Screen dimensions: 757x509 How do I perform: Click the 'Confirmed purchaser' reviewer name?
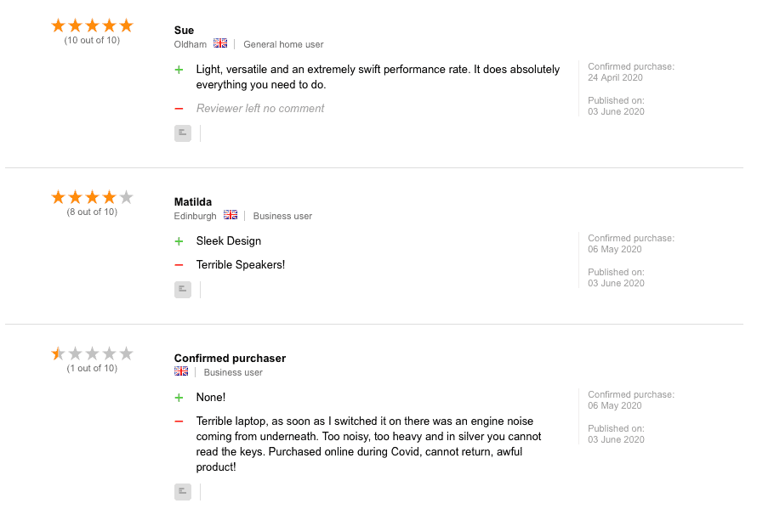click(x=230, y=358)
